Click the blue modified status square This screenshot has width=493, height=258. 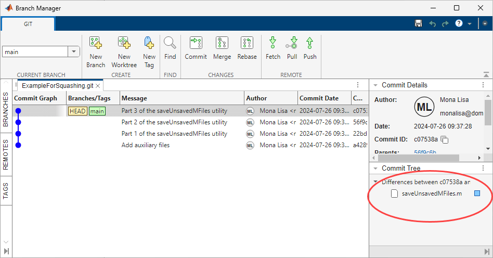coord(477,193)
